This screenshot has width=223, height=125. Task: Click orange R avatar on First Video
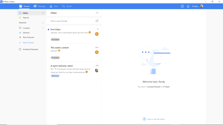(x=97, y=34)
